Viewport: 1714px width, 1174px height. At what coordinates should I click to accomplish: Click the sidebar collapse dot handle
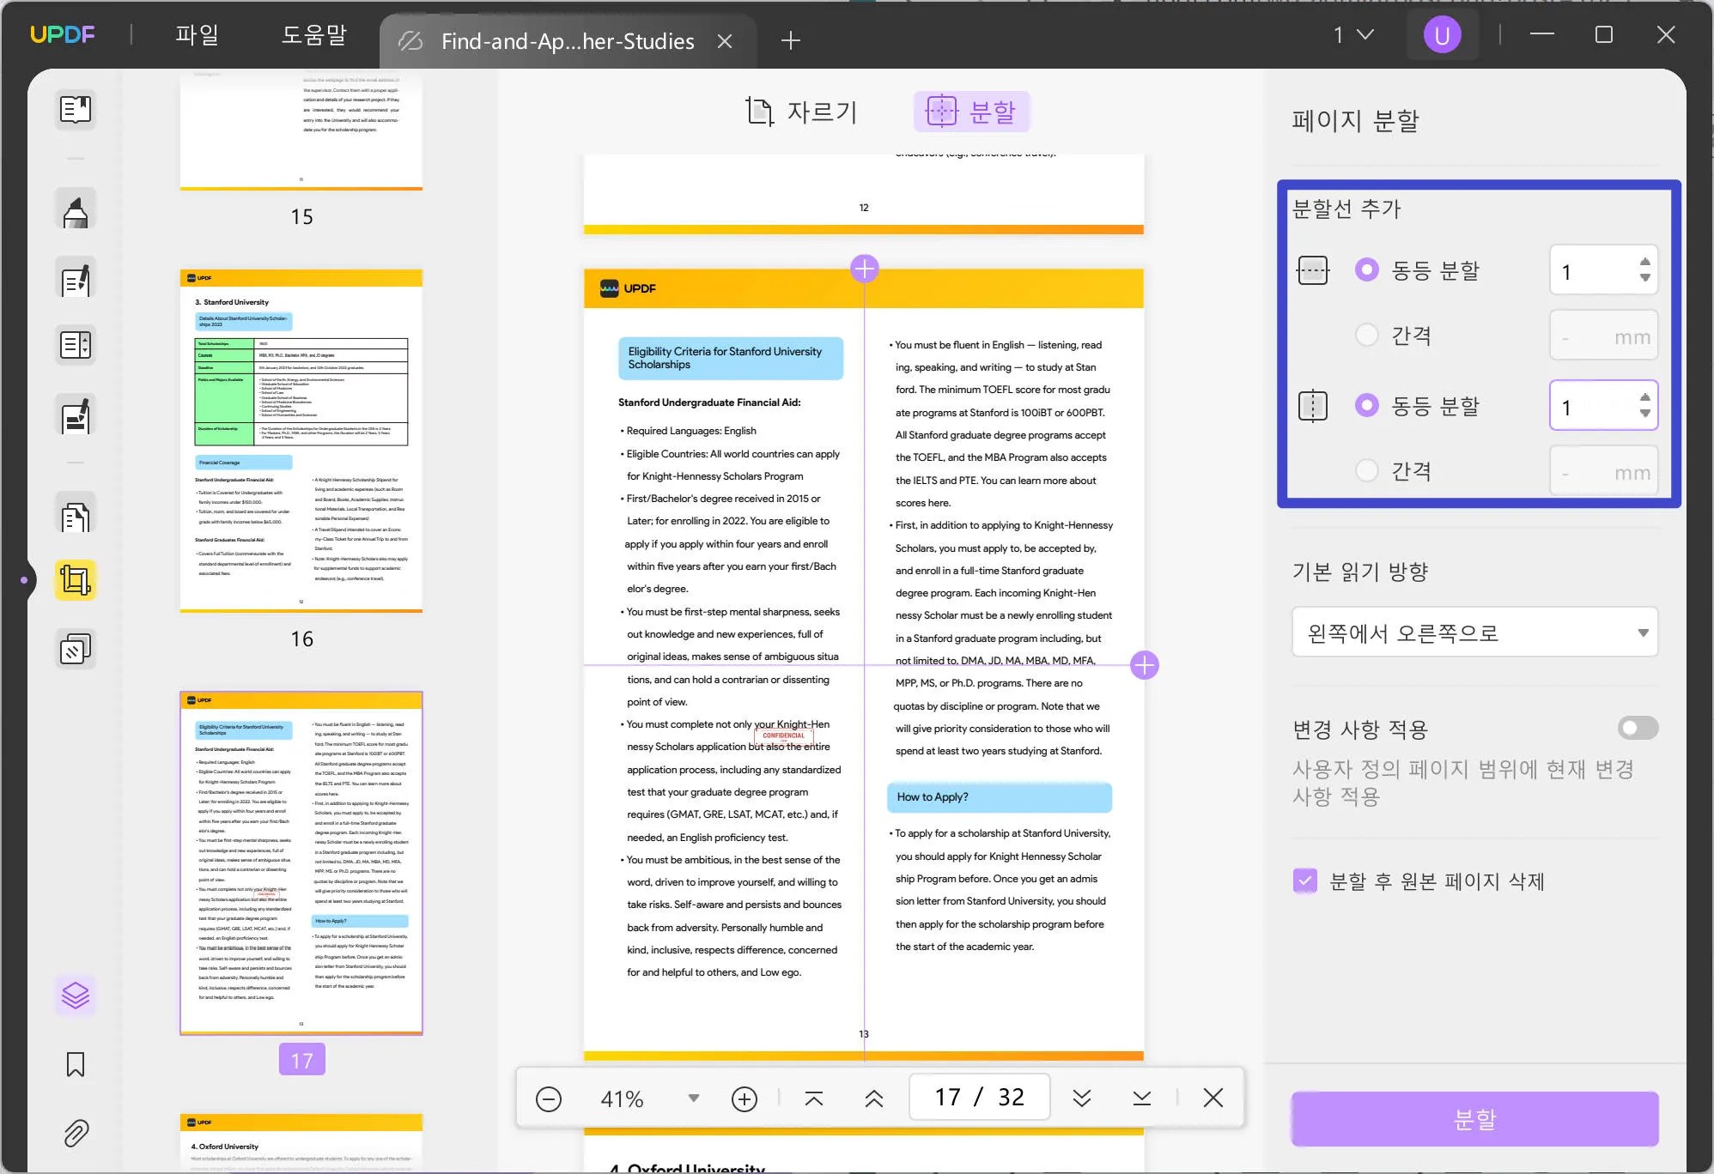click(24, 580)
